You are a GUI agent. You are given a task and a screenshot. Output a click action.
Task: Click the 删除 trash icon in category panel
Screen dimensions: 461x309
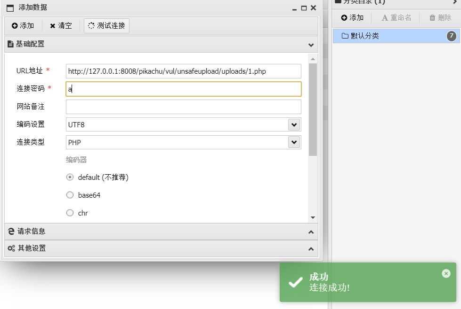pyautogui.click(x=432, y=18)
